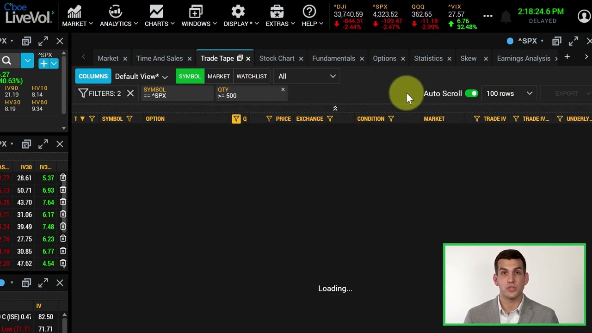Sort by the MARKET column header
Viewport: 592px width, 333px height.
[x=434, y=119]
